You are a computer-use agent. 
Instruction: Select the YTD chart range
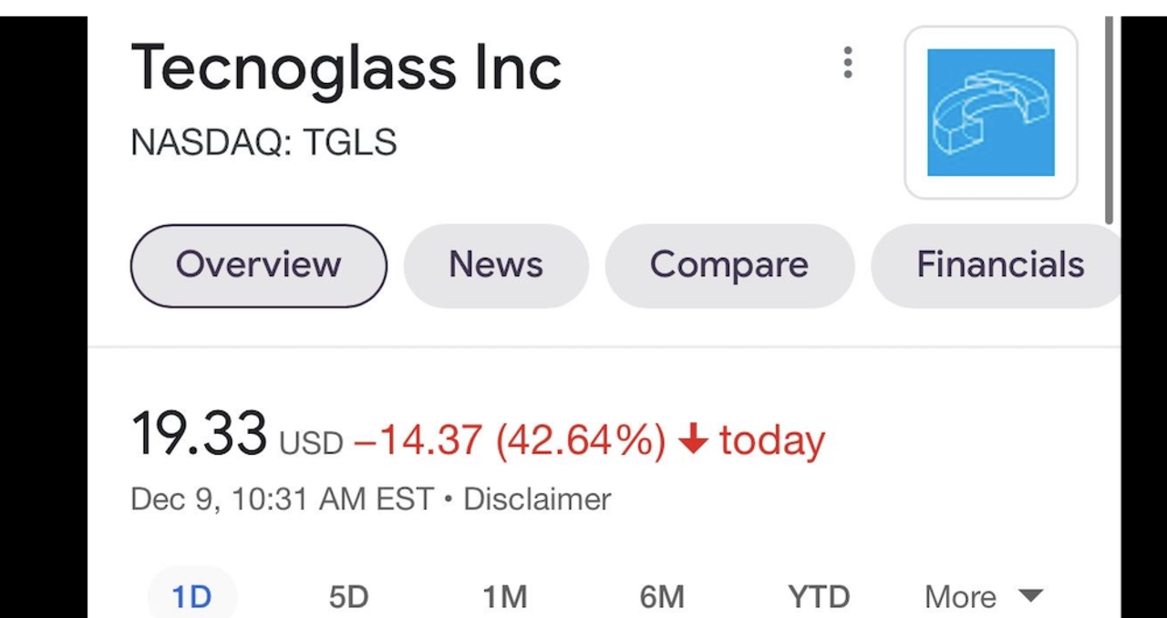pos(818,596)
